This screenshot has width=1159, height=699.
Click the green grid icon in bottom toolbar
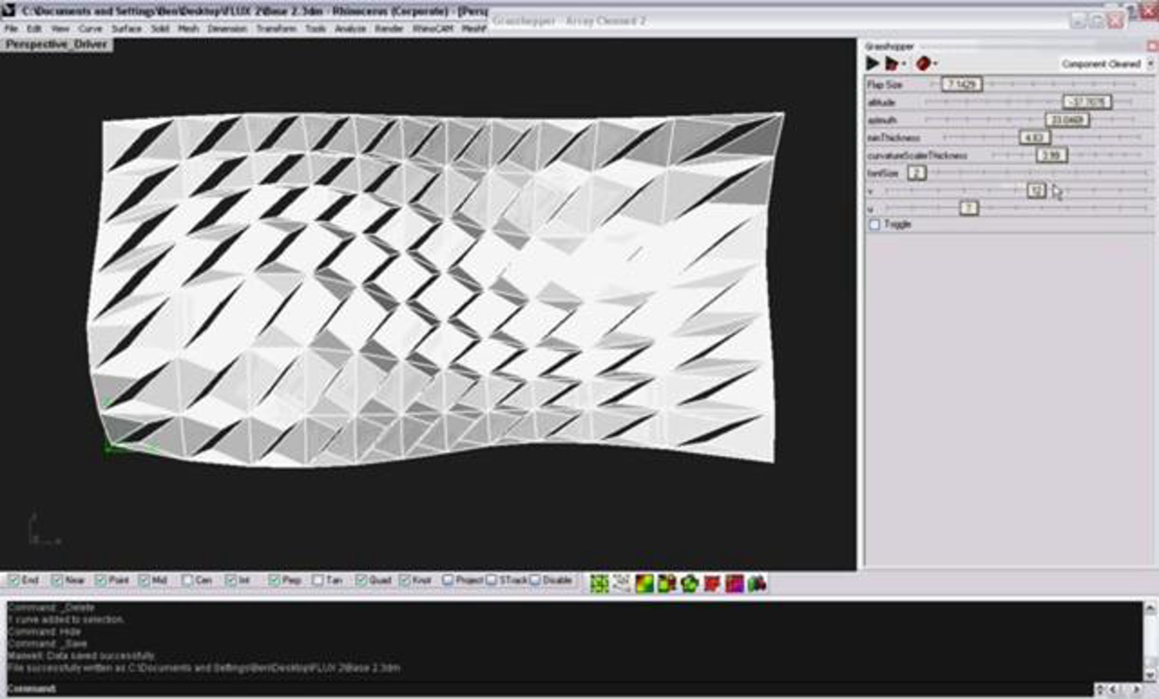pos(599,584)
